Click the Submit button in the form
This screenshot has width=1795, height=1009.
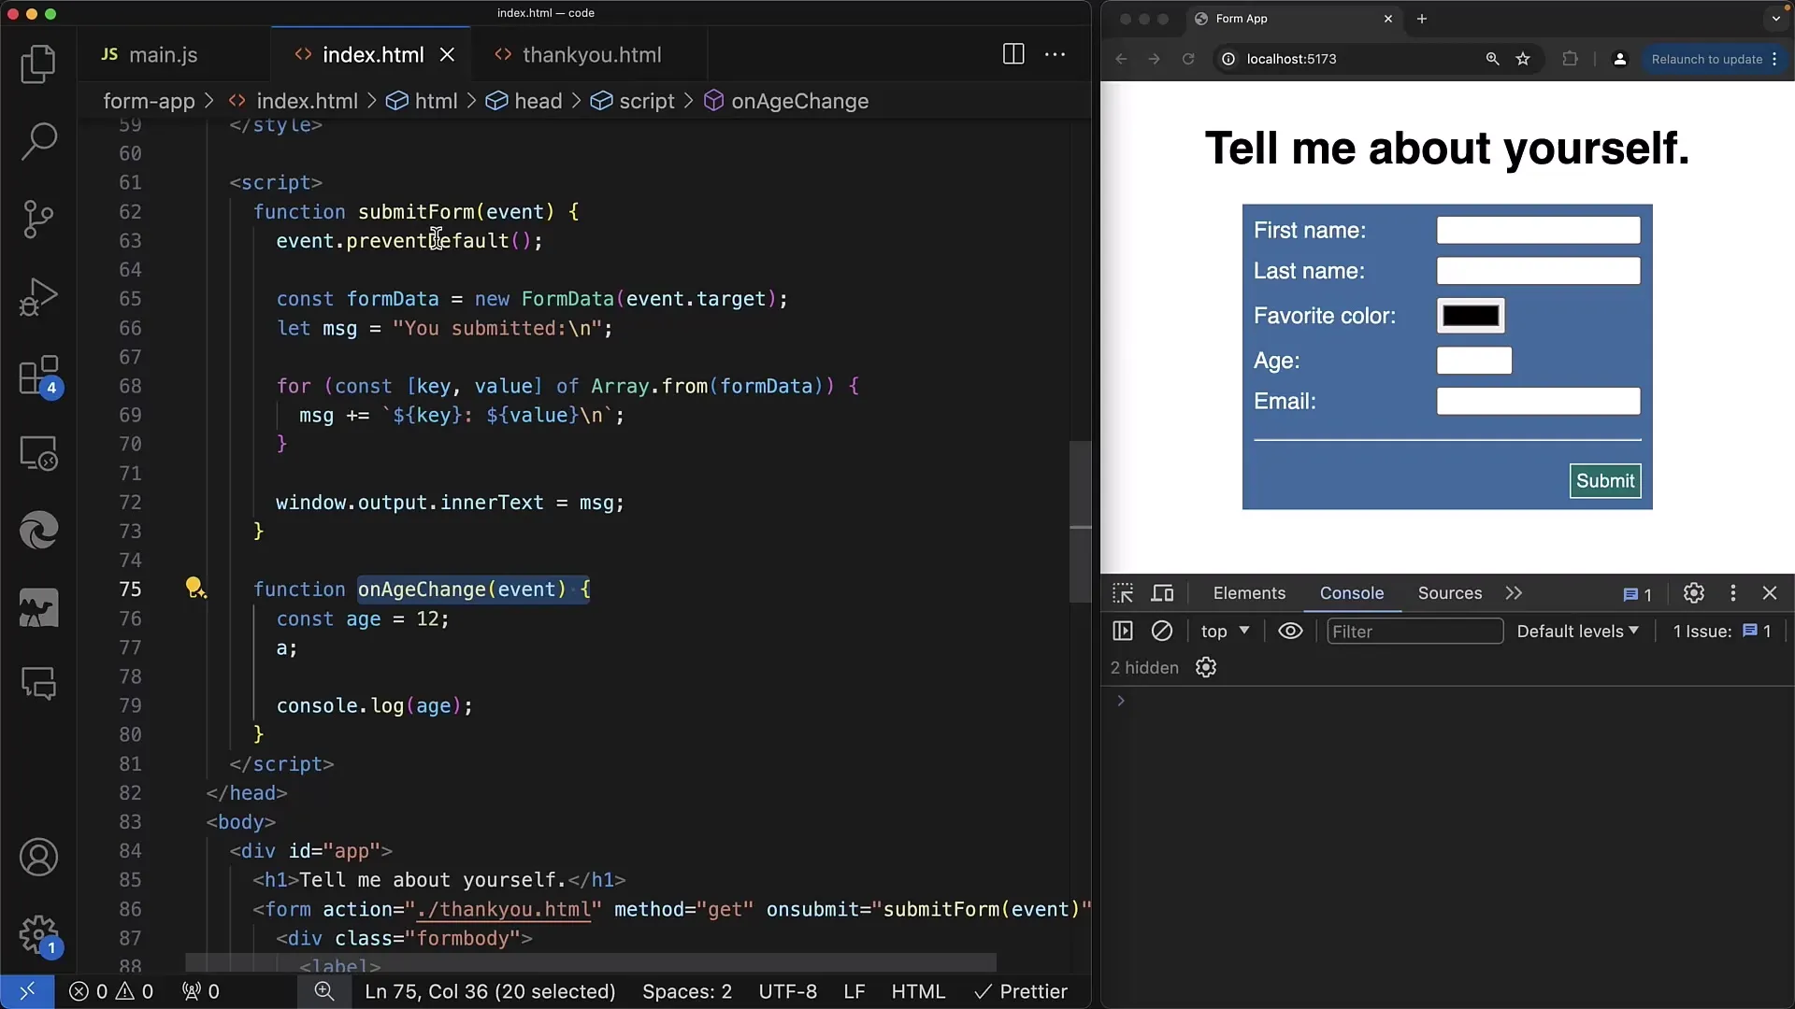(1605, 480)
